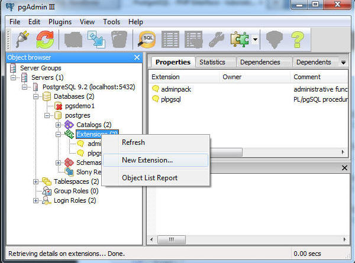Image resolution: width=355 pixels, height=263 pixels.
Task: Close the Object browser panel
Action: (x=137, y=57)
